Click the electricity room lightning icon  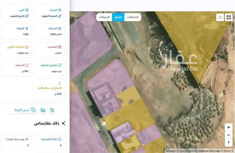coord(27,139)
